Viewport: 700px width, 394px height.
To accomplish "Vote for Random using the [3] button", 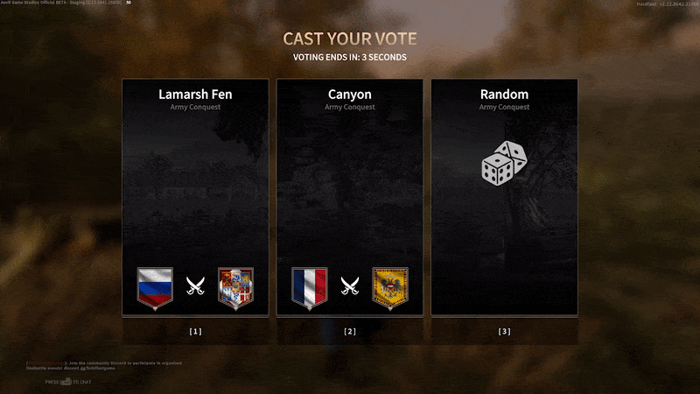I will 505,331.
